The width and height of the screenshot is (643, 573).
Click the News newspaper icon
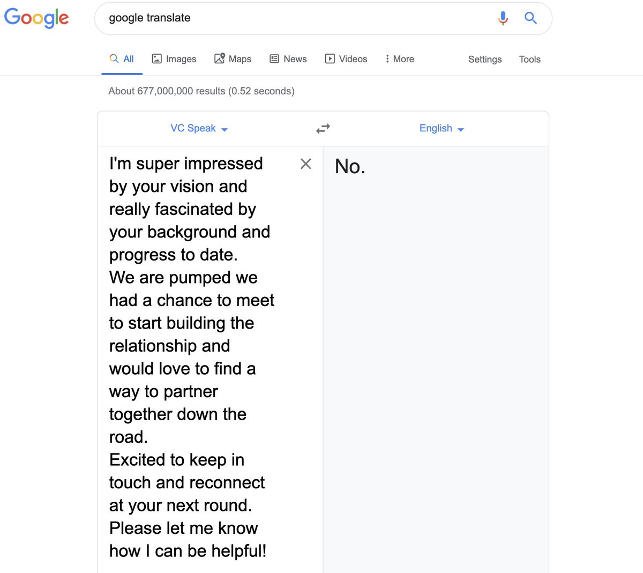[x=274, y=59]
